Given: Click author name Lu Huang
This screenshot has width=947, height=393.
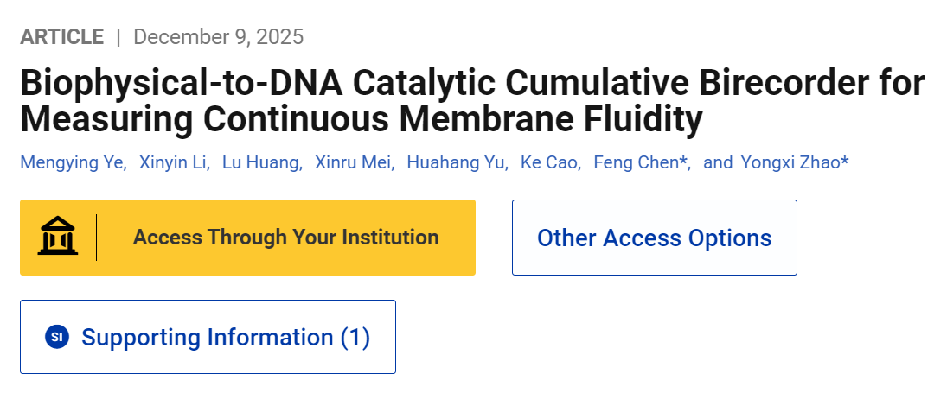Looking at the screenshot, I should point(260,162).
